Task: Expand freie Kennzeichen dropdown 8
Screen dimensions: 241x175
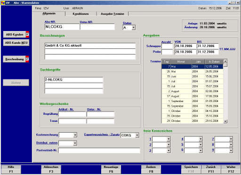Action: click(x=231, y=144)
